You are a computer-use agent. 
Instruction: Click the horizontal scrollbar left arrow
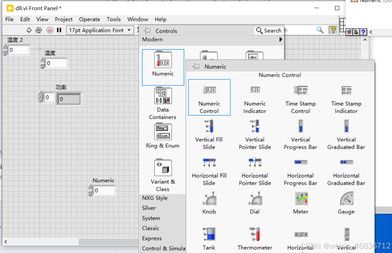[6, 242]
